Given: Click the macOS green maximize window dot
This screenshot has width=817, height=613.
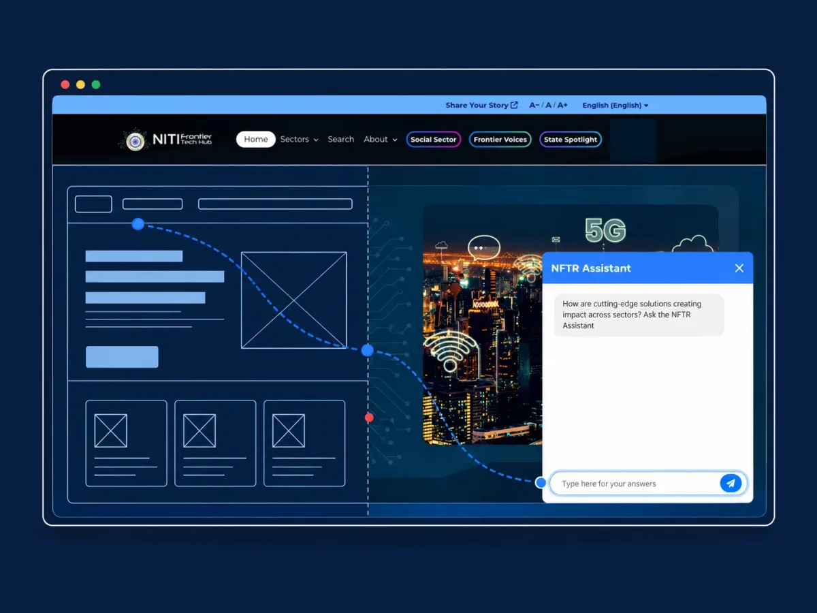Looking at the screenshot, I should pos(96,84).
